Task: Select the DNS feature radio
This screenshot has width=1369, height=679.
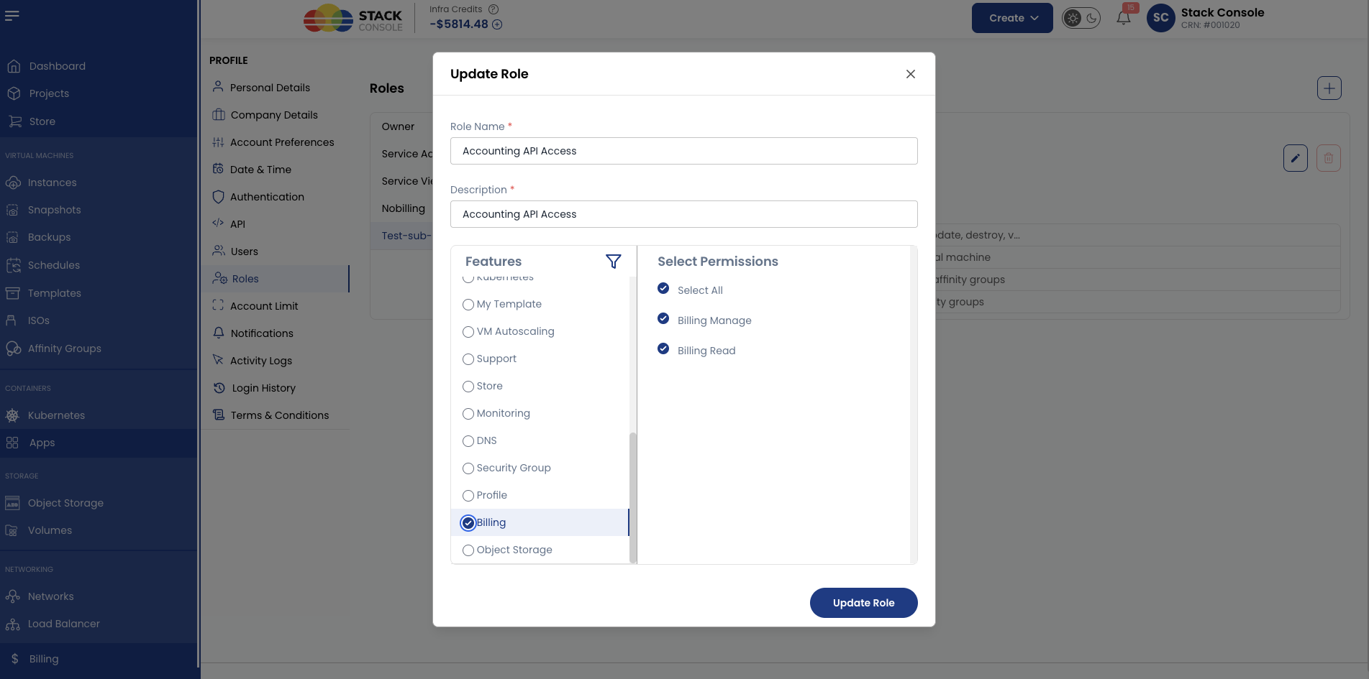Action: pos(468,441)
